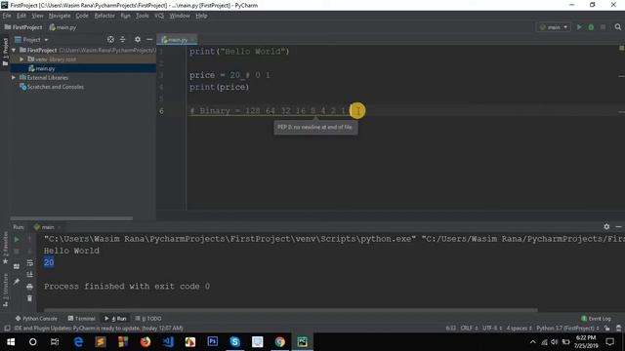Hide the Project tool window

[x=149, y=39]
